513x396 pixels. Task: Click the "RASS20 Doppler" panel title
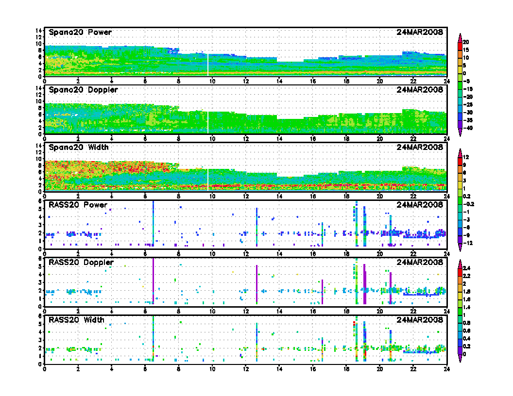click(x=81, y=263)
